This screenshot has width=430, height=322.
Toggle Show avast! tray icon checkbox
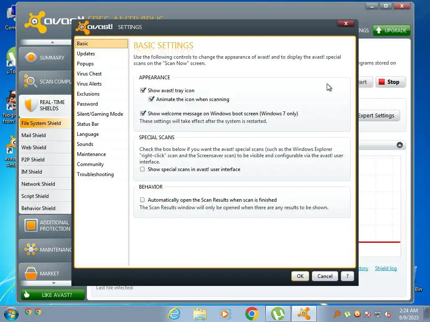143,91
